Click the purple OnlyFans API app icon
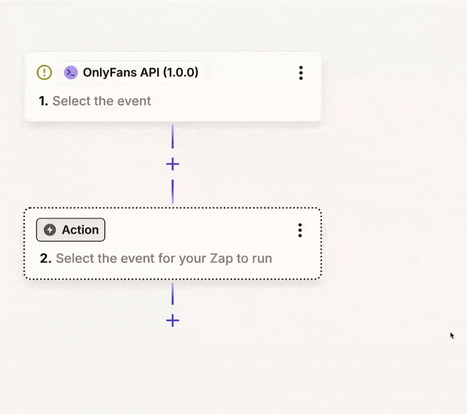The width and height of the screenshot is (467, 414). coord(71,72)
